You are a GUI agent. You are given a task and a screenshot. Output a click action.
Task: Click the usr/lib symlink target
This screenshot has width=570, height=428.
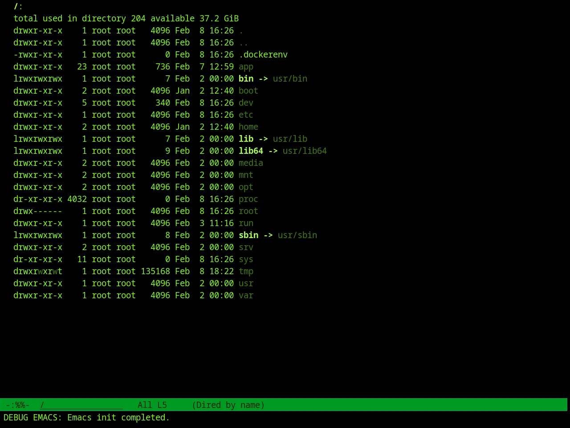tap(290, 139)
